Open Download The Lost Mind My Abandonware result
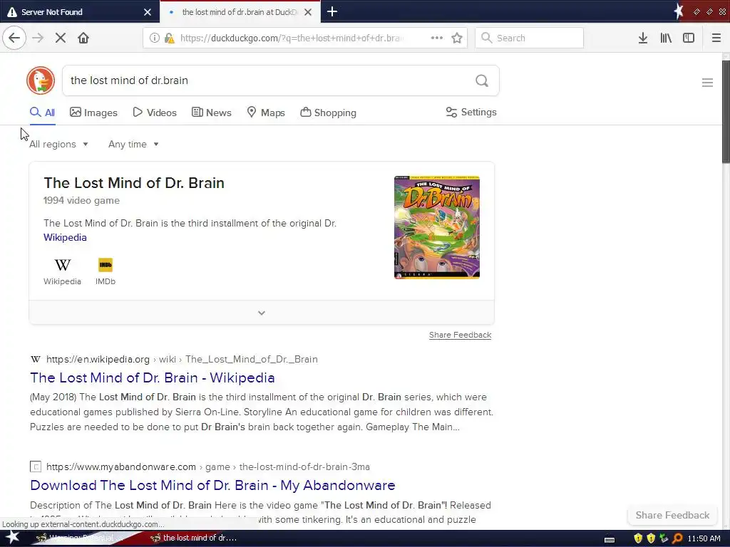This screenshot has width=730, height=547. pyautogui.click(x=212, y=485)
